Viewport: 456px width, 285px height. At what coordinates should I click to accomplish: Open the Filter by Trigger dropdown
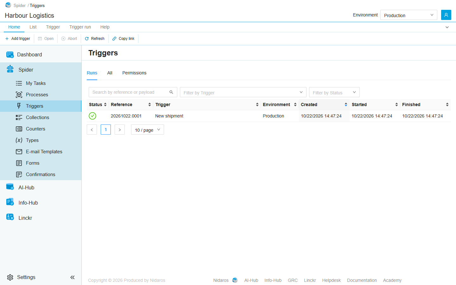point(243,92)
